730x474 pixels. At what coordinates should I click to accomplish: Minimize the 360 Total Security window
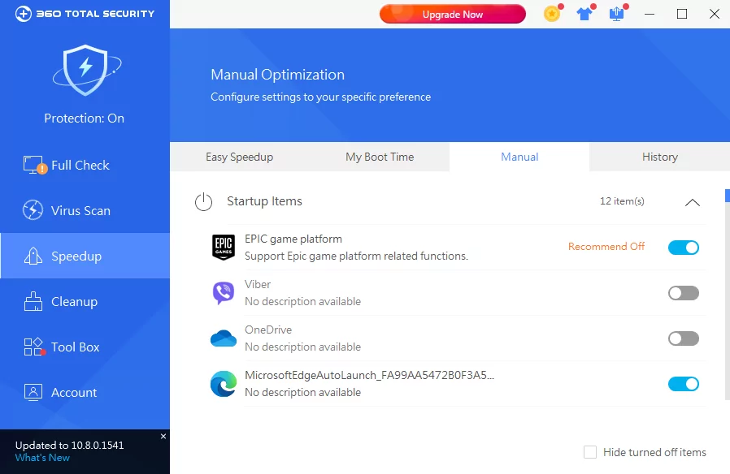tap(650, 14)
